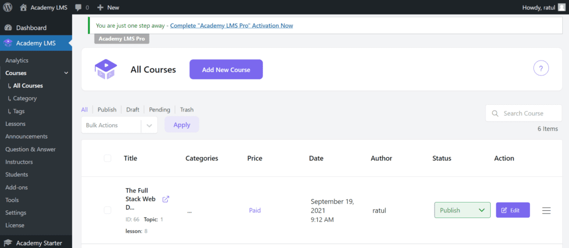The width and height of the screenshot is (569, 248).
Task: Open Academy LMS sidebar menu
Action: [36, 43]
